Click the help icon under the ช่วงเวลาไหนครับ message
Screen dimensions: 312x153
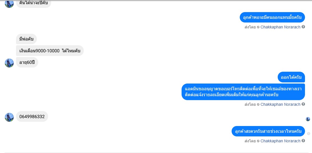coord(303,141)
